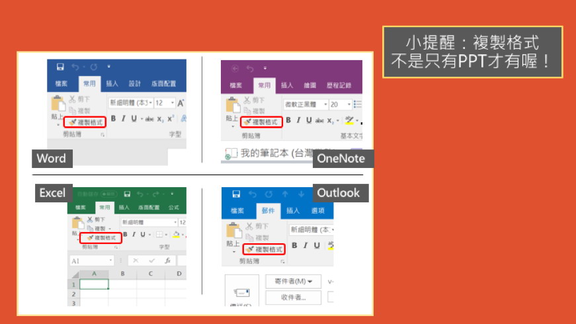This screenshot has height=324, width=576.
Task: Toggle Bold in the OneNote ribbon
Action: point(288,120)
